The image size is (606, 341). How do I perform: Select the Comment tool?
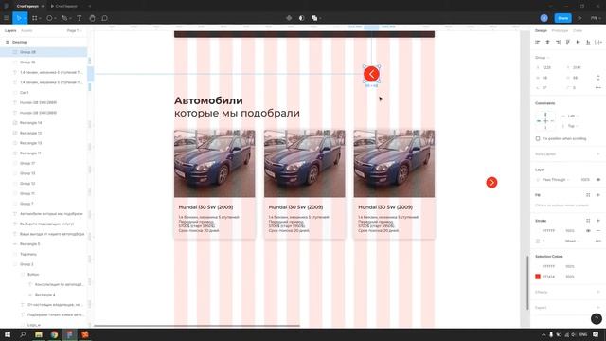point(104,18)
